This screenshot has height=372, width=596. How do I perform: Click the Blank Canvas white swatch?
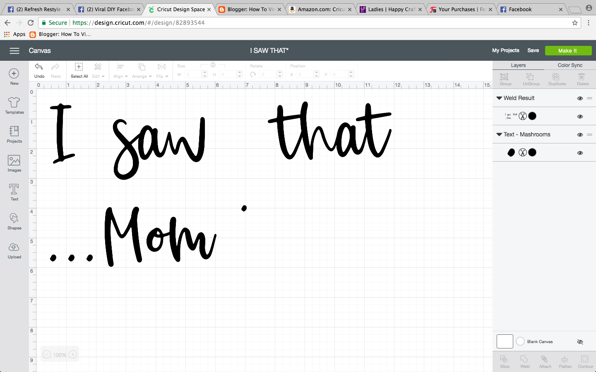pos(505,341)
